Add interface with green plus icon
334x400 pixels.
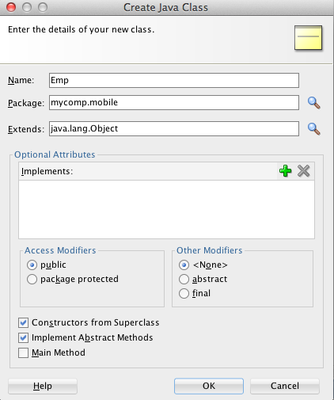(x=286, y=171)
